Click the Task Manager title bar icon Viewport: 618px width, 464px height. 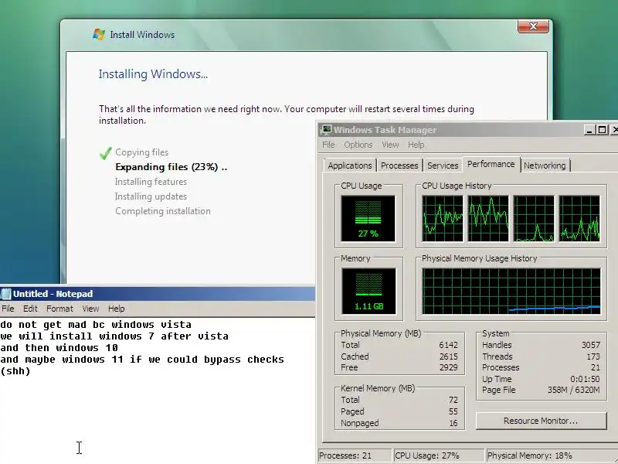pyautogui.click(x=326, y=129)
